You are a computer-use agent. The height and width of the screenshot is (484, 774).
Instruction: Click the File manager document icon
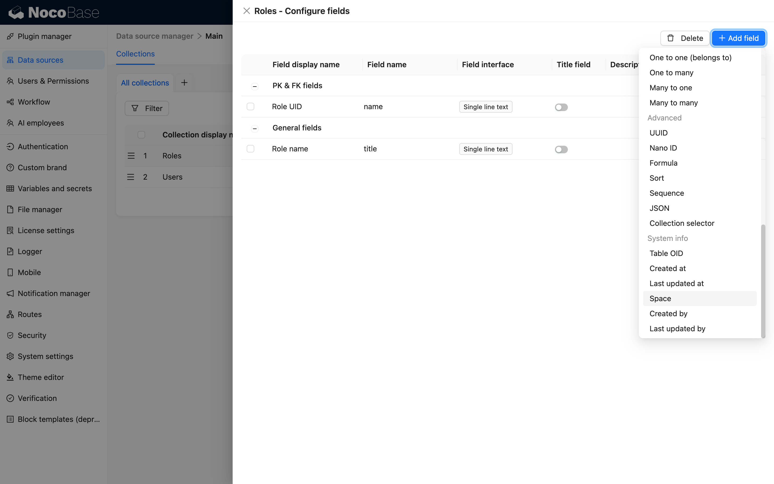[x=10, y=209]
